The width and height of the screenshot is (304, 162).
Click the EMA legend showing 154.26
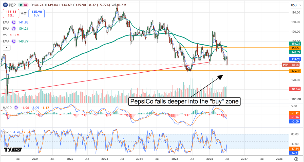click(x=16, y=29)
